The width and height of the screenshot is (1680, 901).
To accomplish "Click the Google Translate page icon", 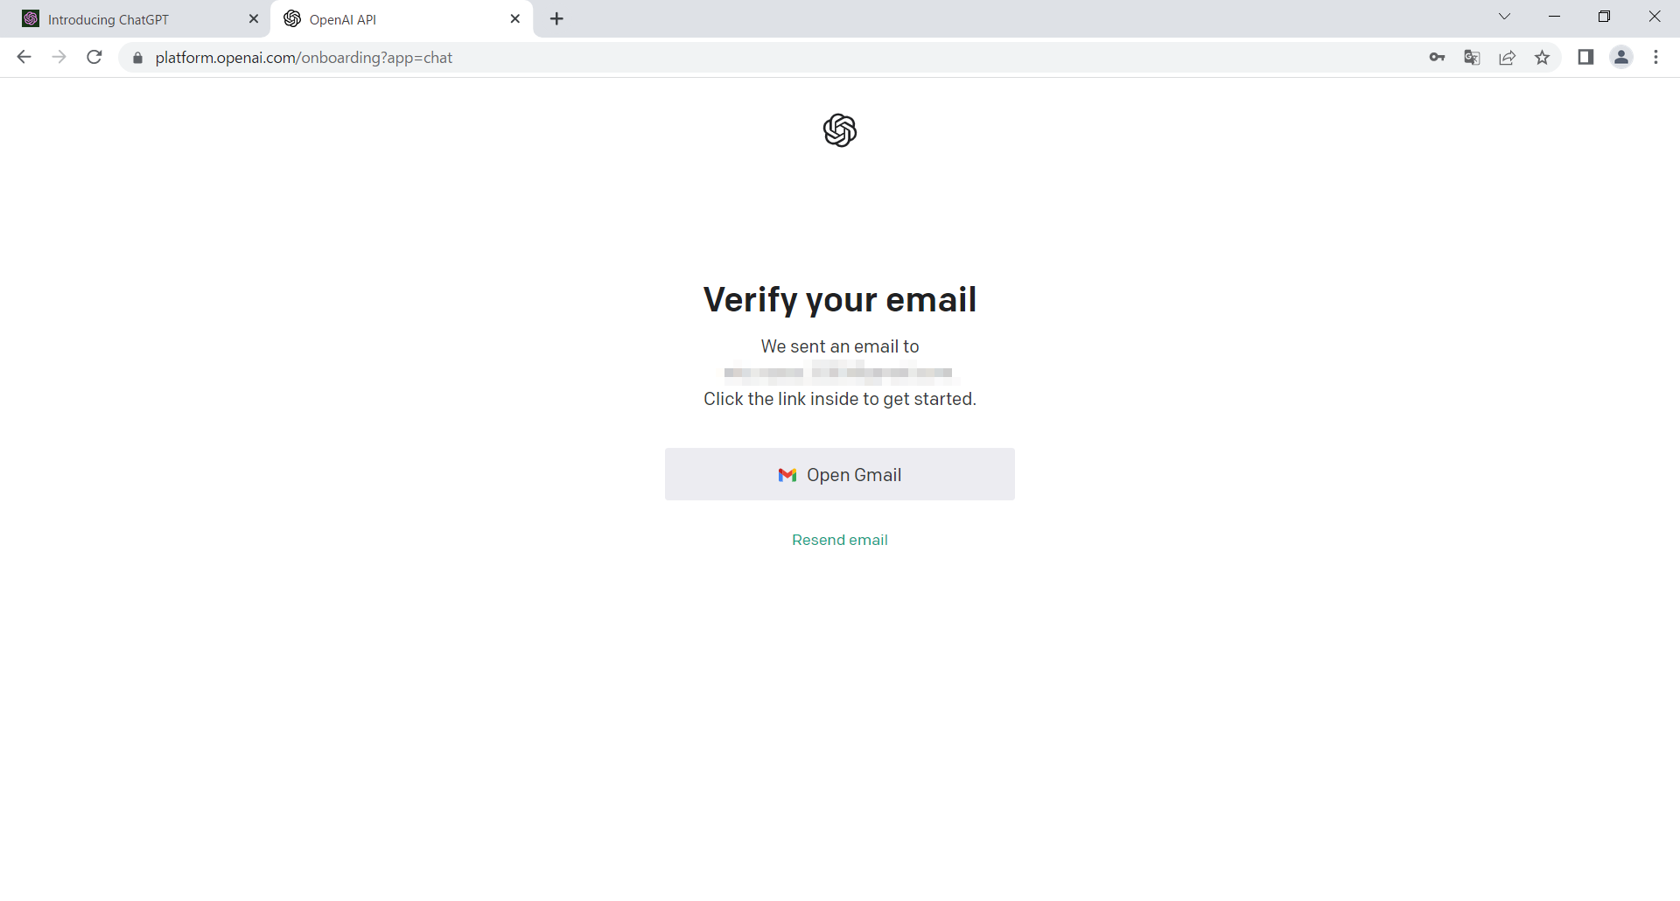I will tap(1472, 58).
